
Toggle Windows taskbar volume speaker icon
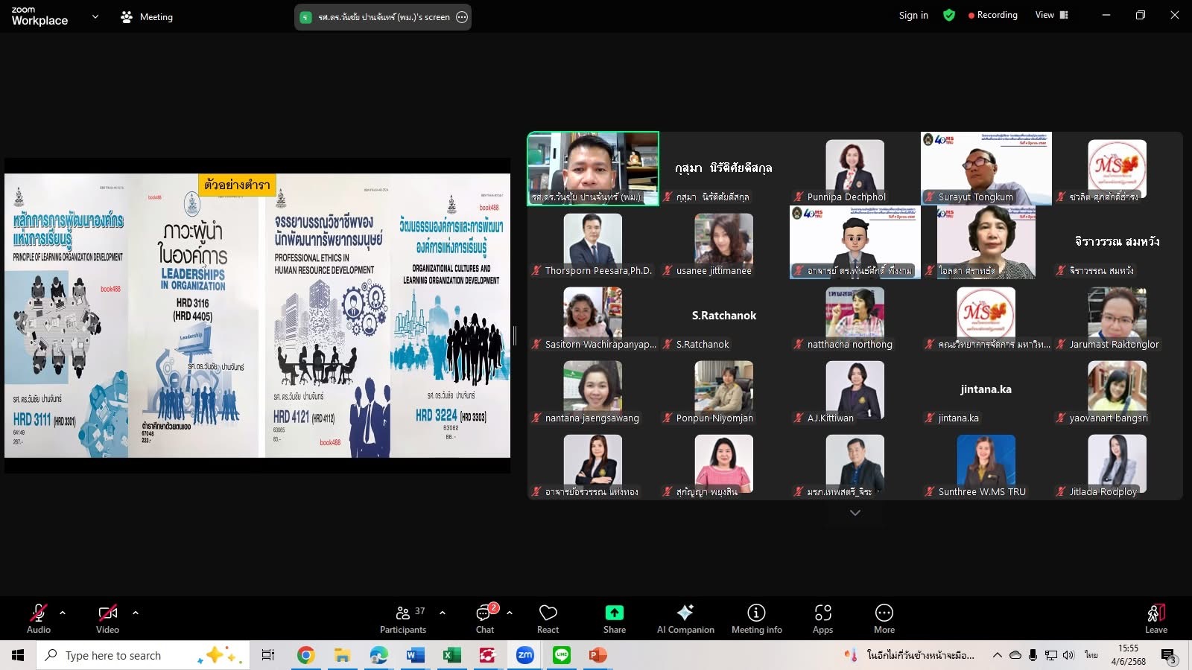[1068, 655]
